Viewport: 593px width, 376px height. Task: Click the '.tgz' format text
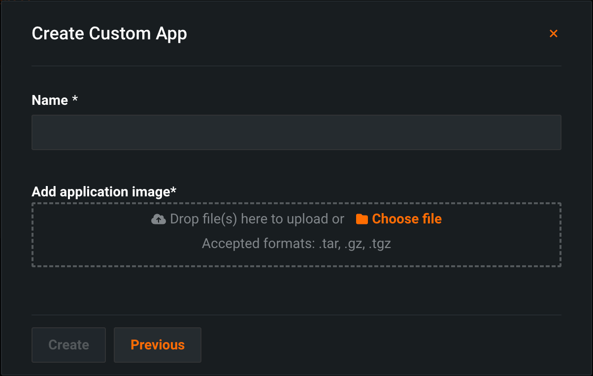click(x=380, y=244)
